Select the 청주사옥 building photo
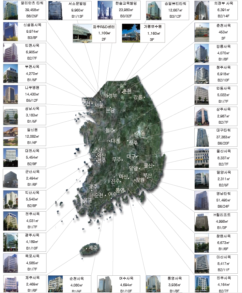The height and width of the screenshot is (293, 242). tap(202, 74)
